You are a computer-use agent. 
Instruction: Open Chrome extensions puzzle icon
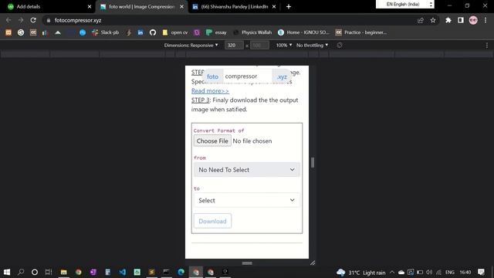(448, 20)
